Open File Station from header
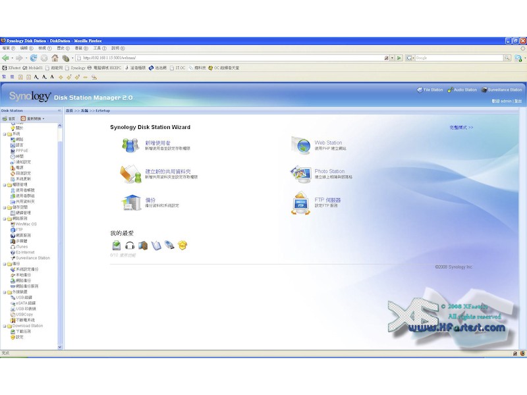Image resolution: width=527 pixels, height=395 pixels. tap(430, 90)
